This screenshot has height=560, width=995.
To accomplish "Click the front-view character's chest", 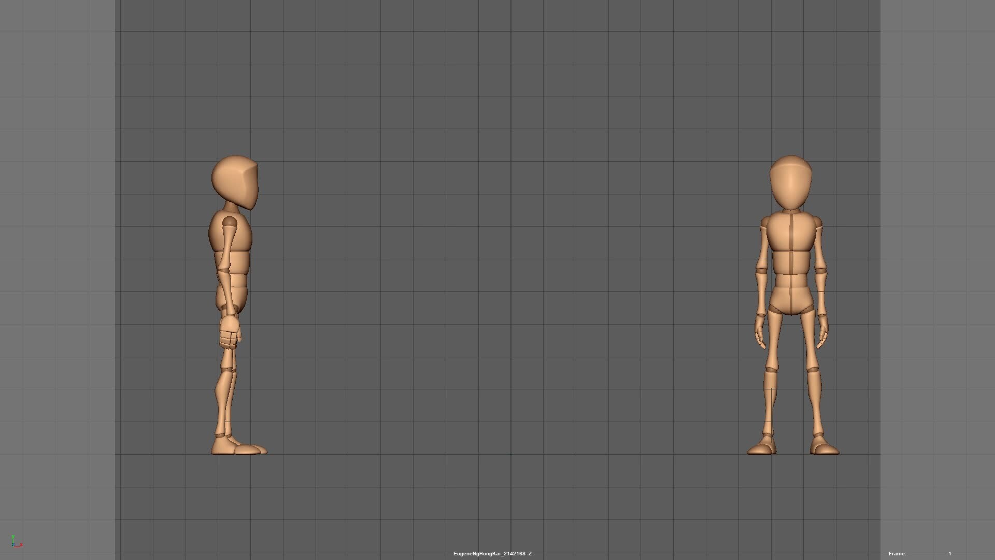I will click(x=791, y=233).
